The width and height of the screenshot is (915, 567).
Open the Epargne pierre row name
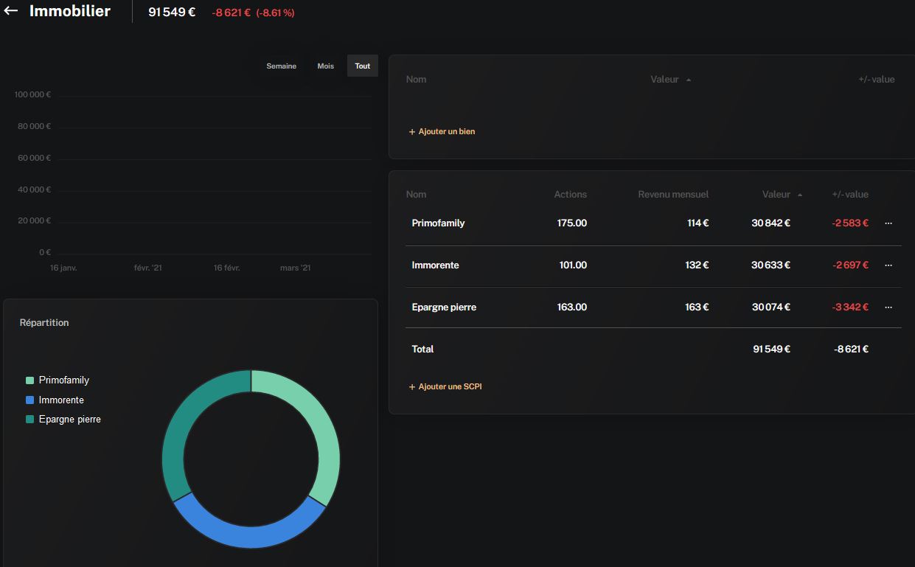pyautogui.click(x=444, y=307)
